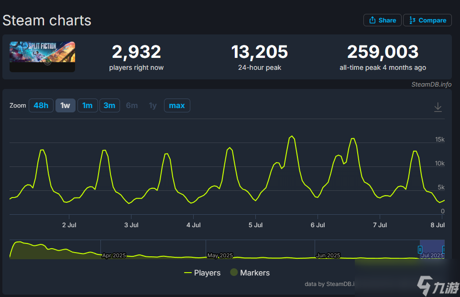The height and width of the screenshot is (297, 460).
Task: Set zoom to max
Action: 177,105
